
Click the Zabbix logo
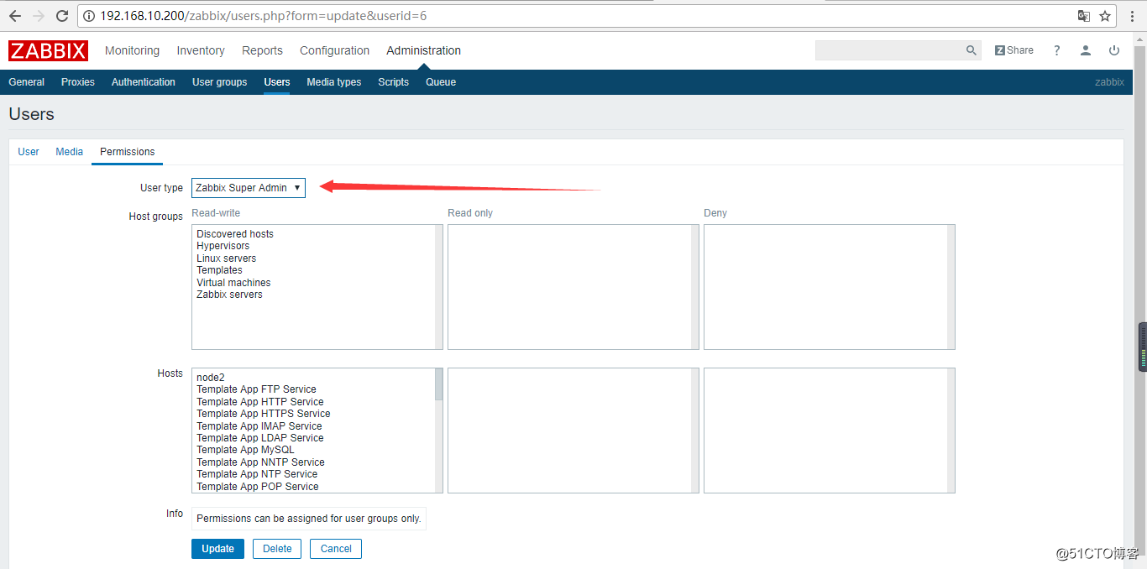tap(49, 50)
